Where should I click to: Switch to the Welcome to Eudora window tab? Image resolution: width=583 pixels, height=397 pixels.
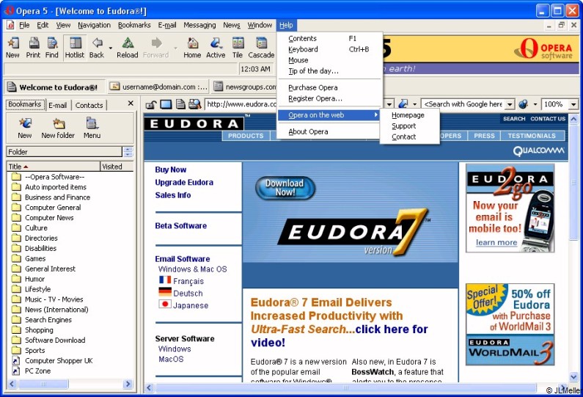point(55,87)
